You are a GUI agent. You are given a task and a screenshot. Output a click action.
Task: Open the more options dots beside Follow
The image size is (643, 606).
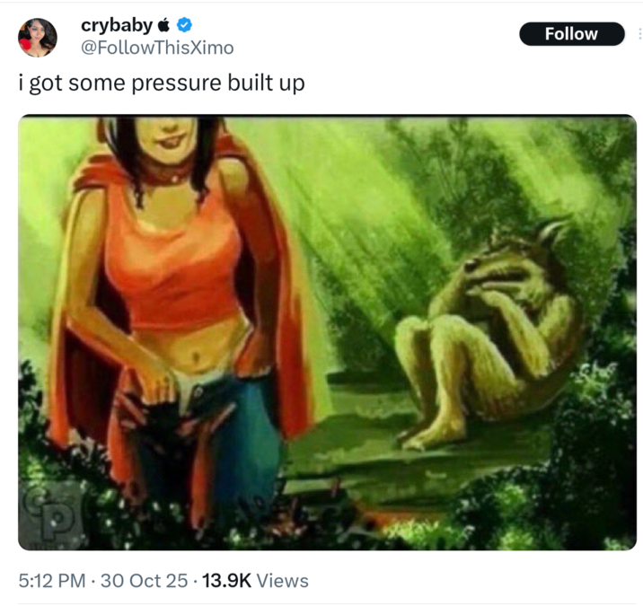pos(639,34)
